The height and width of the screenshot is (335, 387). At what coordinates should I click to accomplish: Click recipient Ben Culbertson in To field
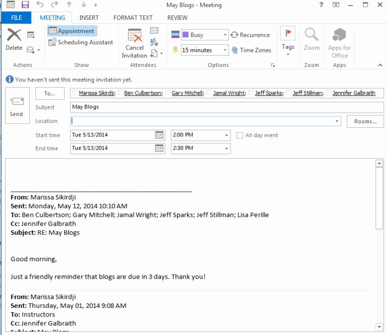tap(143, 93)
